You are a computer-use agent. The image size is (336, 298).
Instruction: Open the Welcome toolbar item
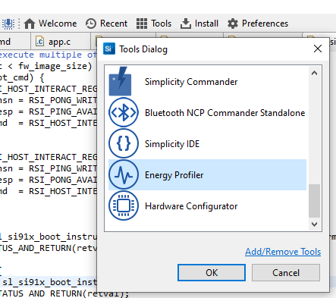(x=50, y=24)
